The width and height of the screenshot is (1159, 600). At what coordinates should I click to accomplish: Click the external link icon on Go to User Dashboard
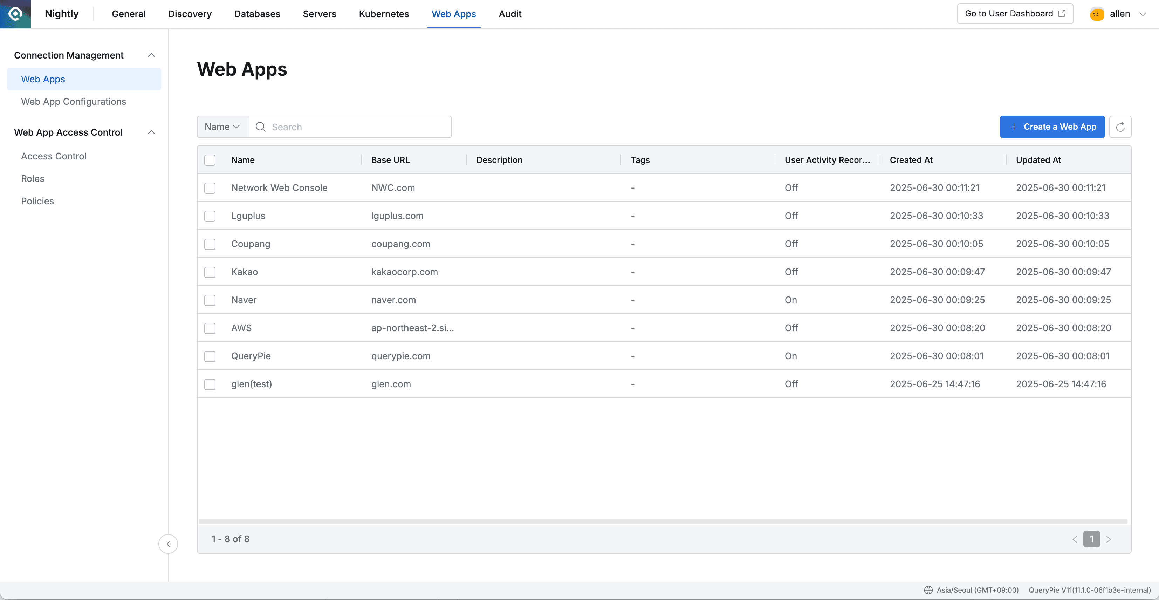(1062, 14)
